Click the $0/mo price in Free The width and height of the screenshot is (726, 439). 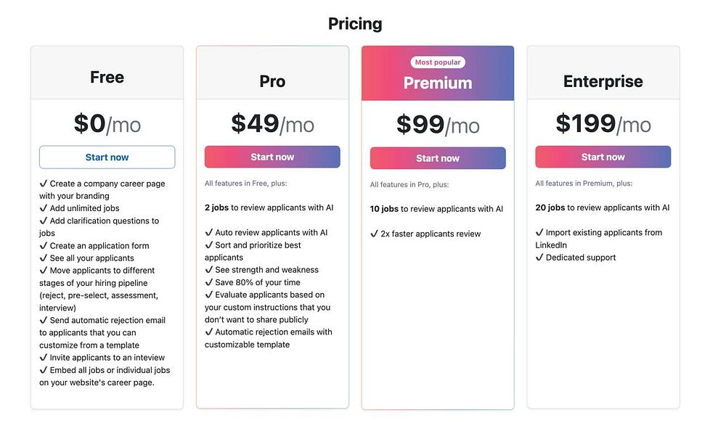[107, 123]
